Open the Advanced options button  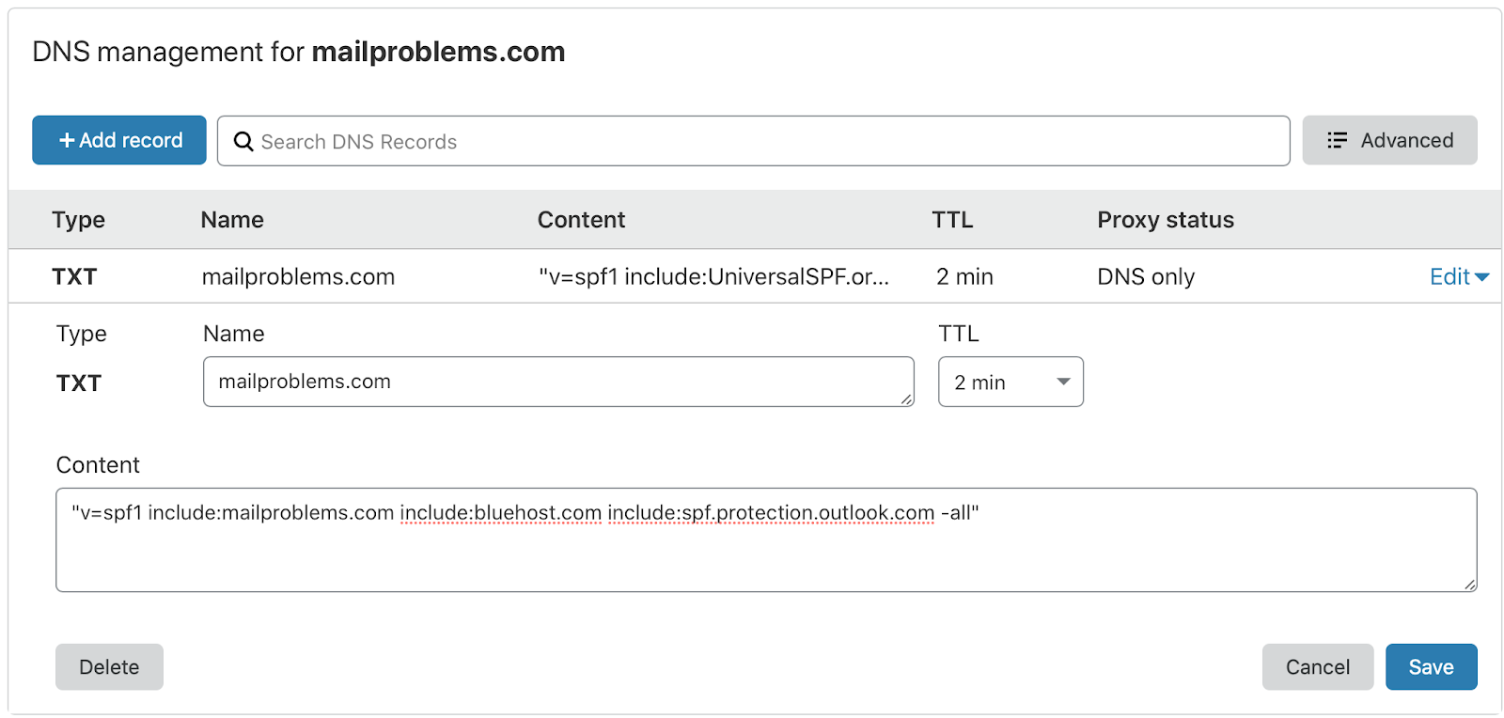pyautogui.click(x=1389, y=140)
